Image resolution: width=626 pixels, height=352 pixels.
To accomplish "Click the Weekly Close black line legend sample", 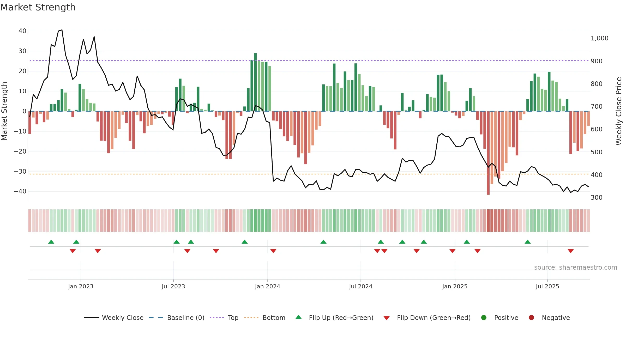I will [x=91, y=318].
